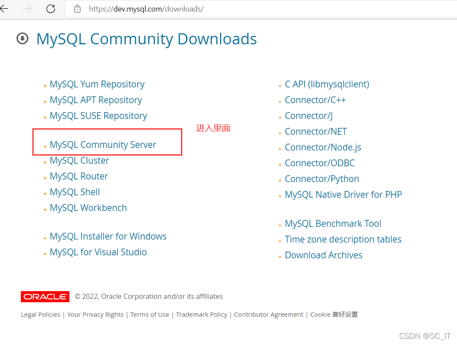This screenshot has width=457, height=344.
Task: Open Connector/Node.js link
Action: tap(323, 147)
